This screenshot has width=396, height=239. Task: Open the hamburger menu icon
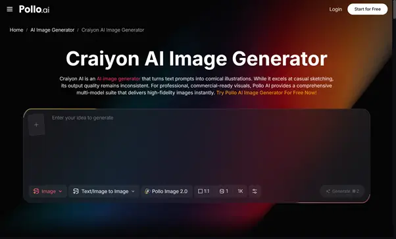click(10, 9)
